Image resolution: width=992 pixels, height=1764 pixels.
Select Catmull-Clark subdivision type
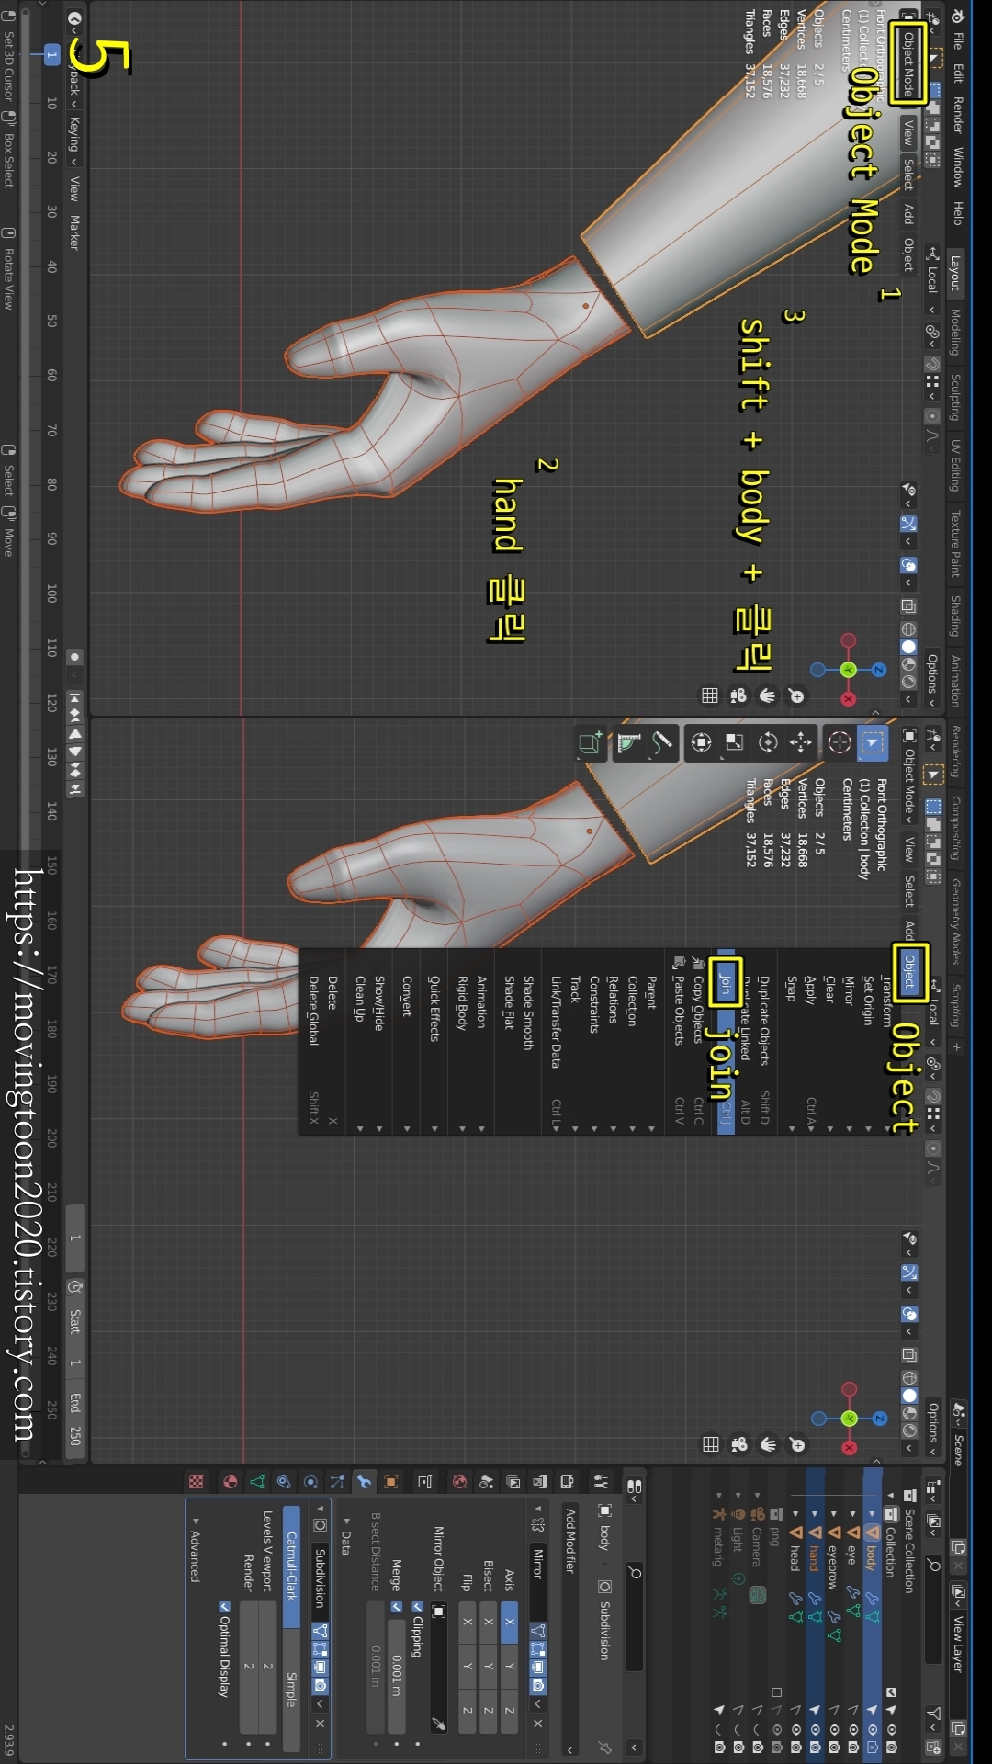coord(291,1566)
